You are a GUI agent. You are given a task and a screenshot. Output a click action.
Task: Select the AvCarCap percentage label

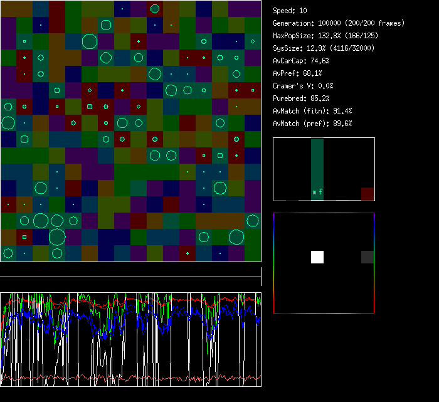[302, 61]
